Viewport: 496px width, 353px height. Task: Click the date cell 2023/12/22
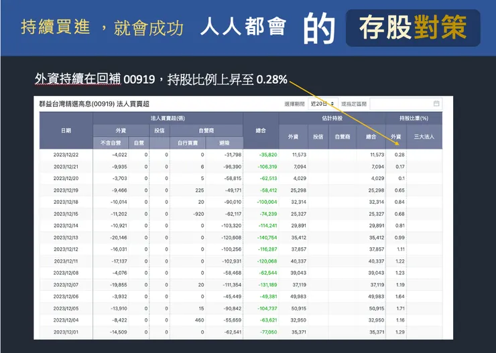tap(66, 155)
